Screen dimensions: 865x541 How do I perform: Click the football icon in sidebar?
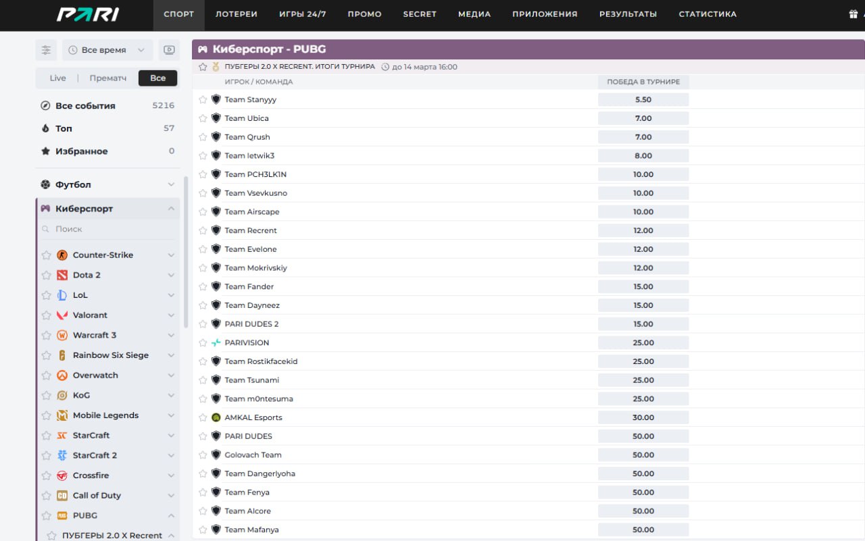(45, 184)
